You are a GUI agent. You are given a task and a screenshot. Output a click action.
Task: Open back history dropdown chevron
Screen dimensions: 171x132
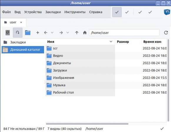[x=52, y=33]
